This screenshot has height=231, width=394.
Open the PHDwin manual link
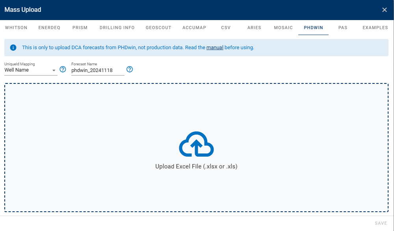215,47
